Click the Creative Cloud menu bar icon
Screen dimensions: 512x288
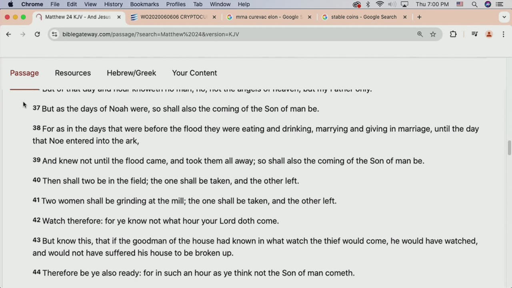[357, 4]
